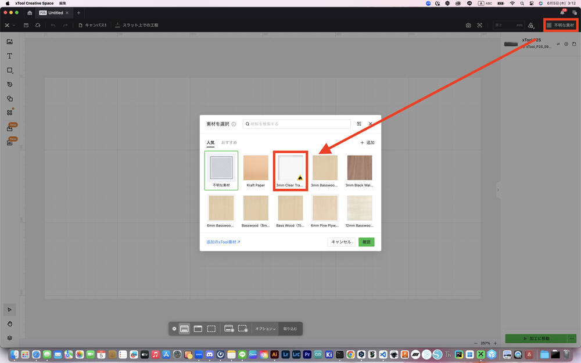Open the スラット上での工程 processing mode selector
Viewport: 581px width, 363px height.
tap(137, 25)
